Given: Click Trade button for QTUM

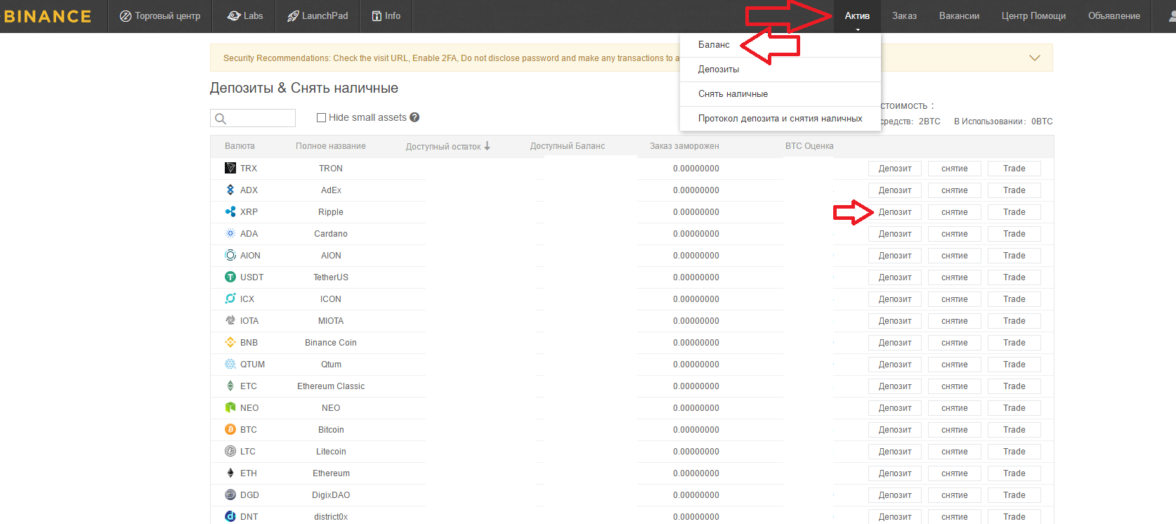Looking at the screenshot, I should point(1014,365).
